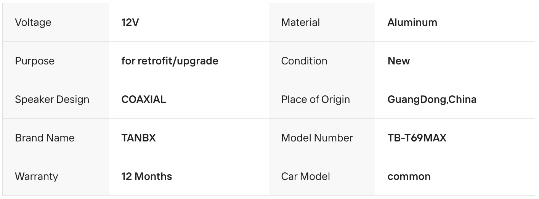Click the Voltage label cell
The height and width of the screenshot is (199, 539).
click(x=33, y=22)
